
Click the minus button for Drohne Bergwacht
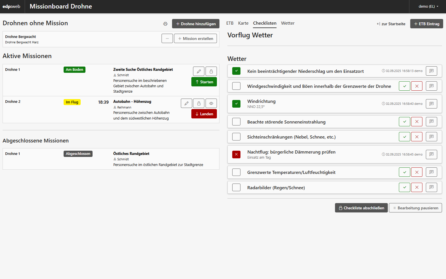(167, 39)
